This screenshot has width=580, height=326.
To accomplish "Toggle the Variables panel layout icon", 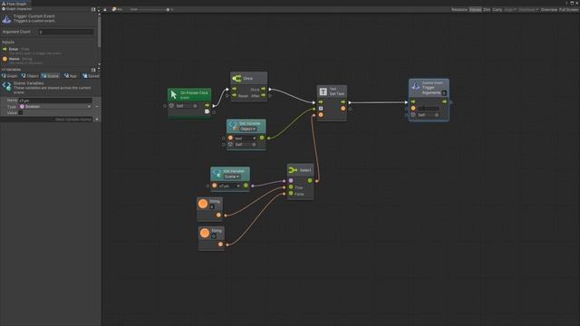I will [93, 70].
